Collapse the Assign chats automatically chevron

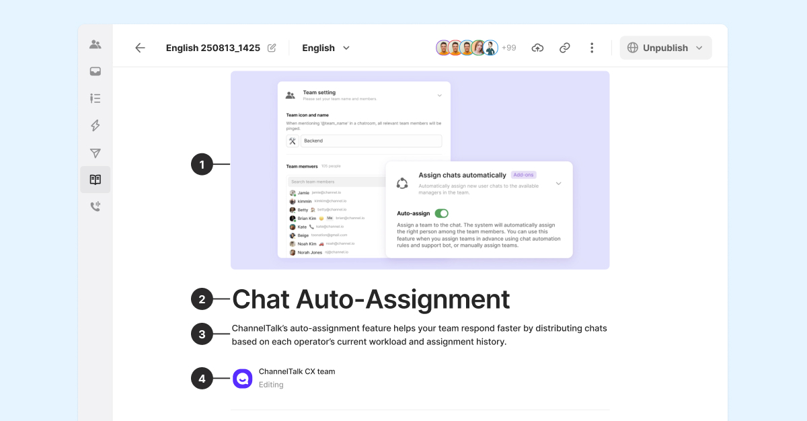[558, 184]
